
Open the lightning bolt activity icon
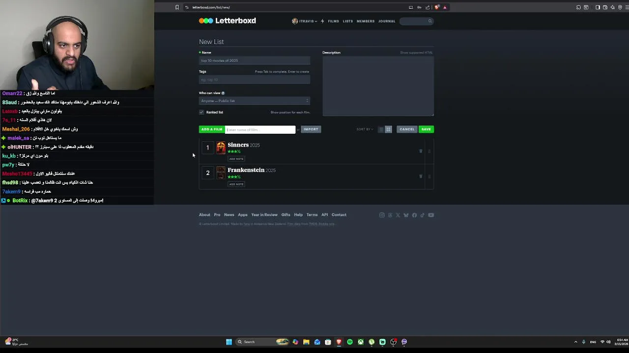322,21
